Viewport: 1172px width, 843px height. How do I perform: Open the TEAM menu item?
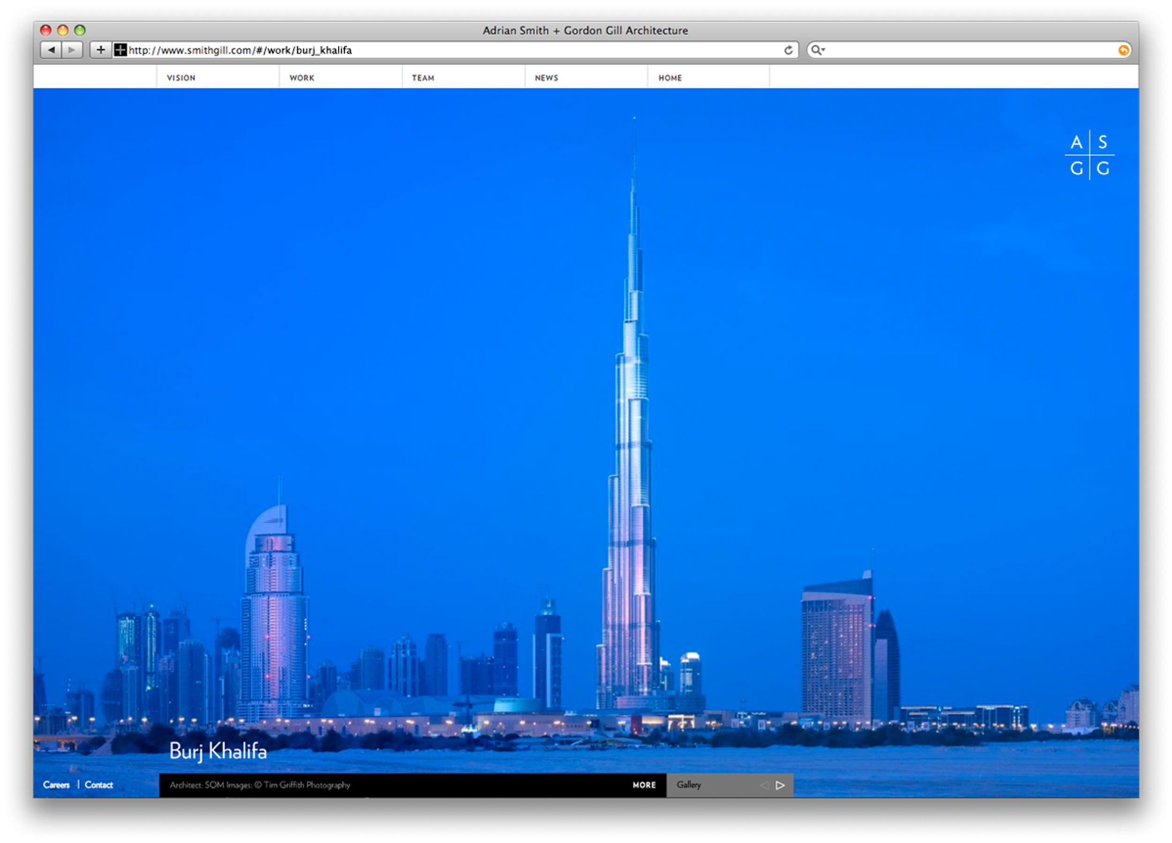click(x=423, y=78)
